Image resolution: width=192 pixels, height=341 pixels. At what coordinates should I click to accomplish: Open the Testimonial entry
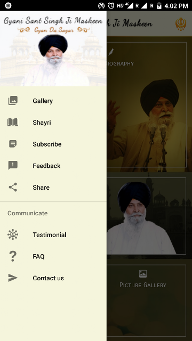point(53,234)
